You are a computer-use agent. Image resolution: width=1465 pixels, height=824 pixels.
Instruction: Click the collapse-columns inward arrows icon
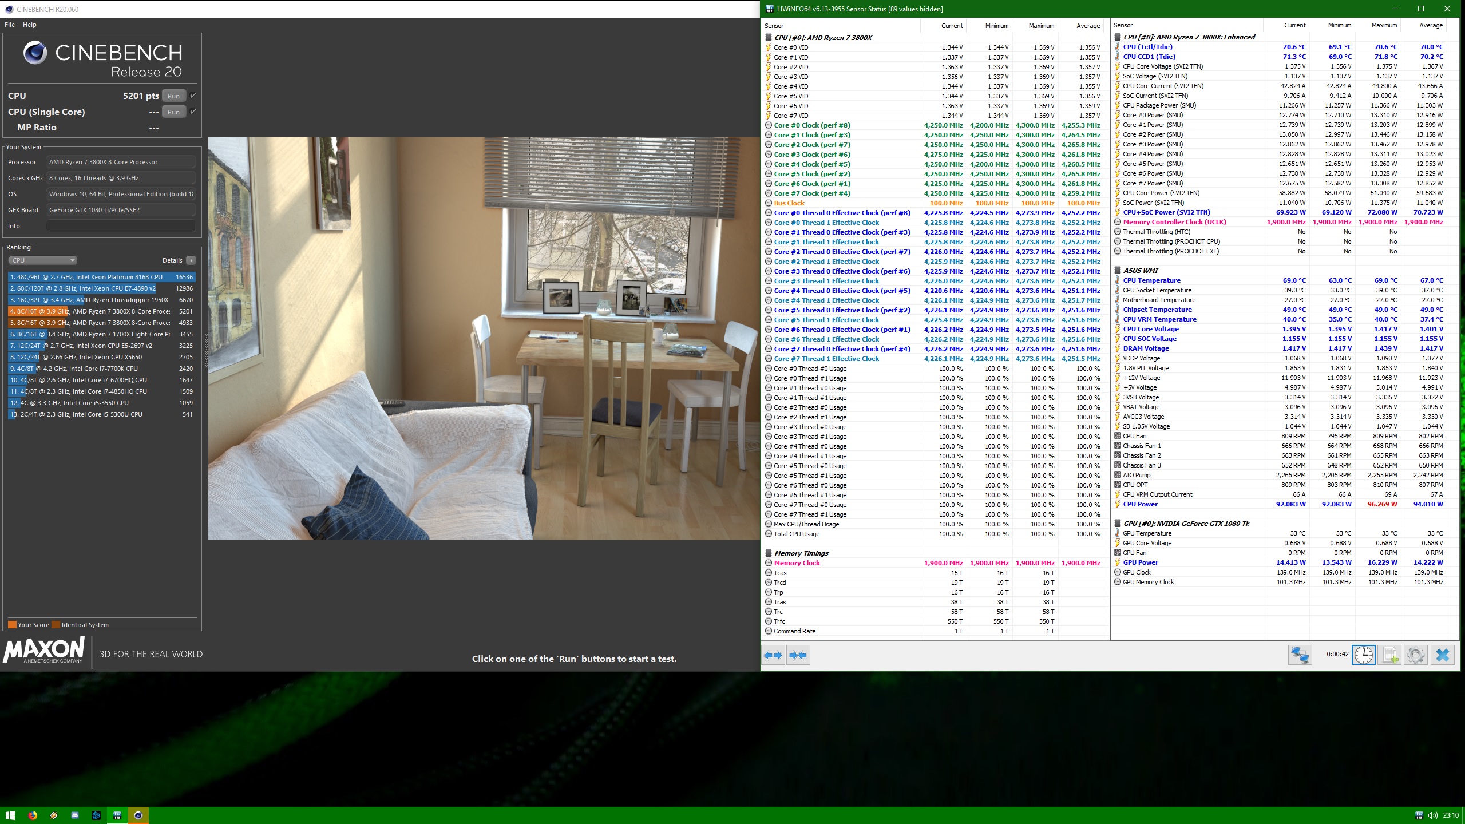tap(798, 655)
